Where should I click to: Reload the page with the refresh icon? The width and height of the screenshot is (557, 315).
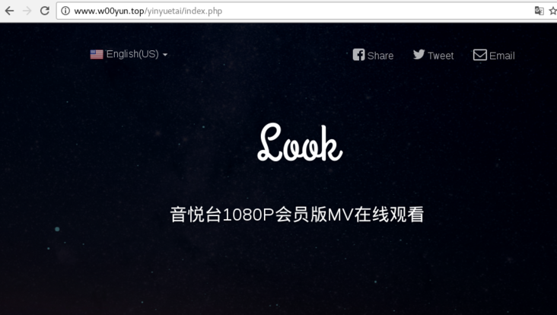click(x=45, y=11)
